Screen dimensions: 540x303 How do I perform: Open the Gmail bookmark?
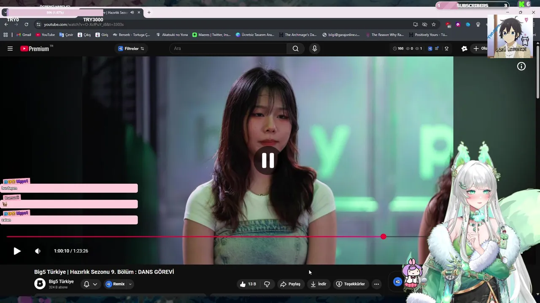pyautogui.click(x=24, y=35)
